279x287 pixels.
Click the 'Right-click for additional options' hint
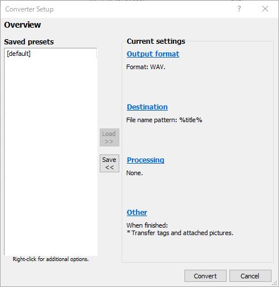coord(51,259)
